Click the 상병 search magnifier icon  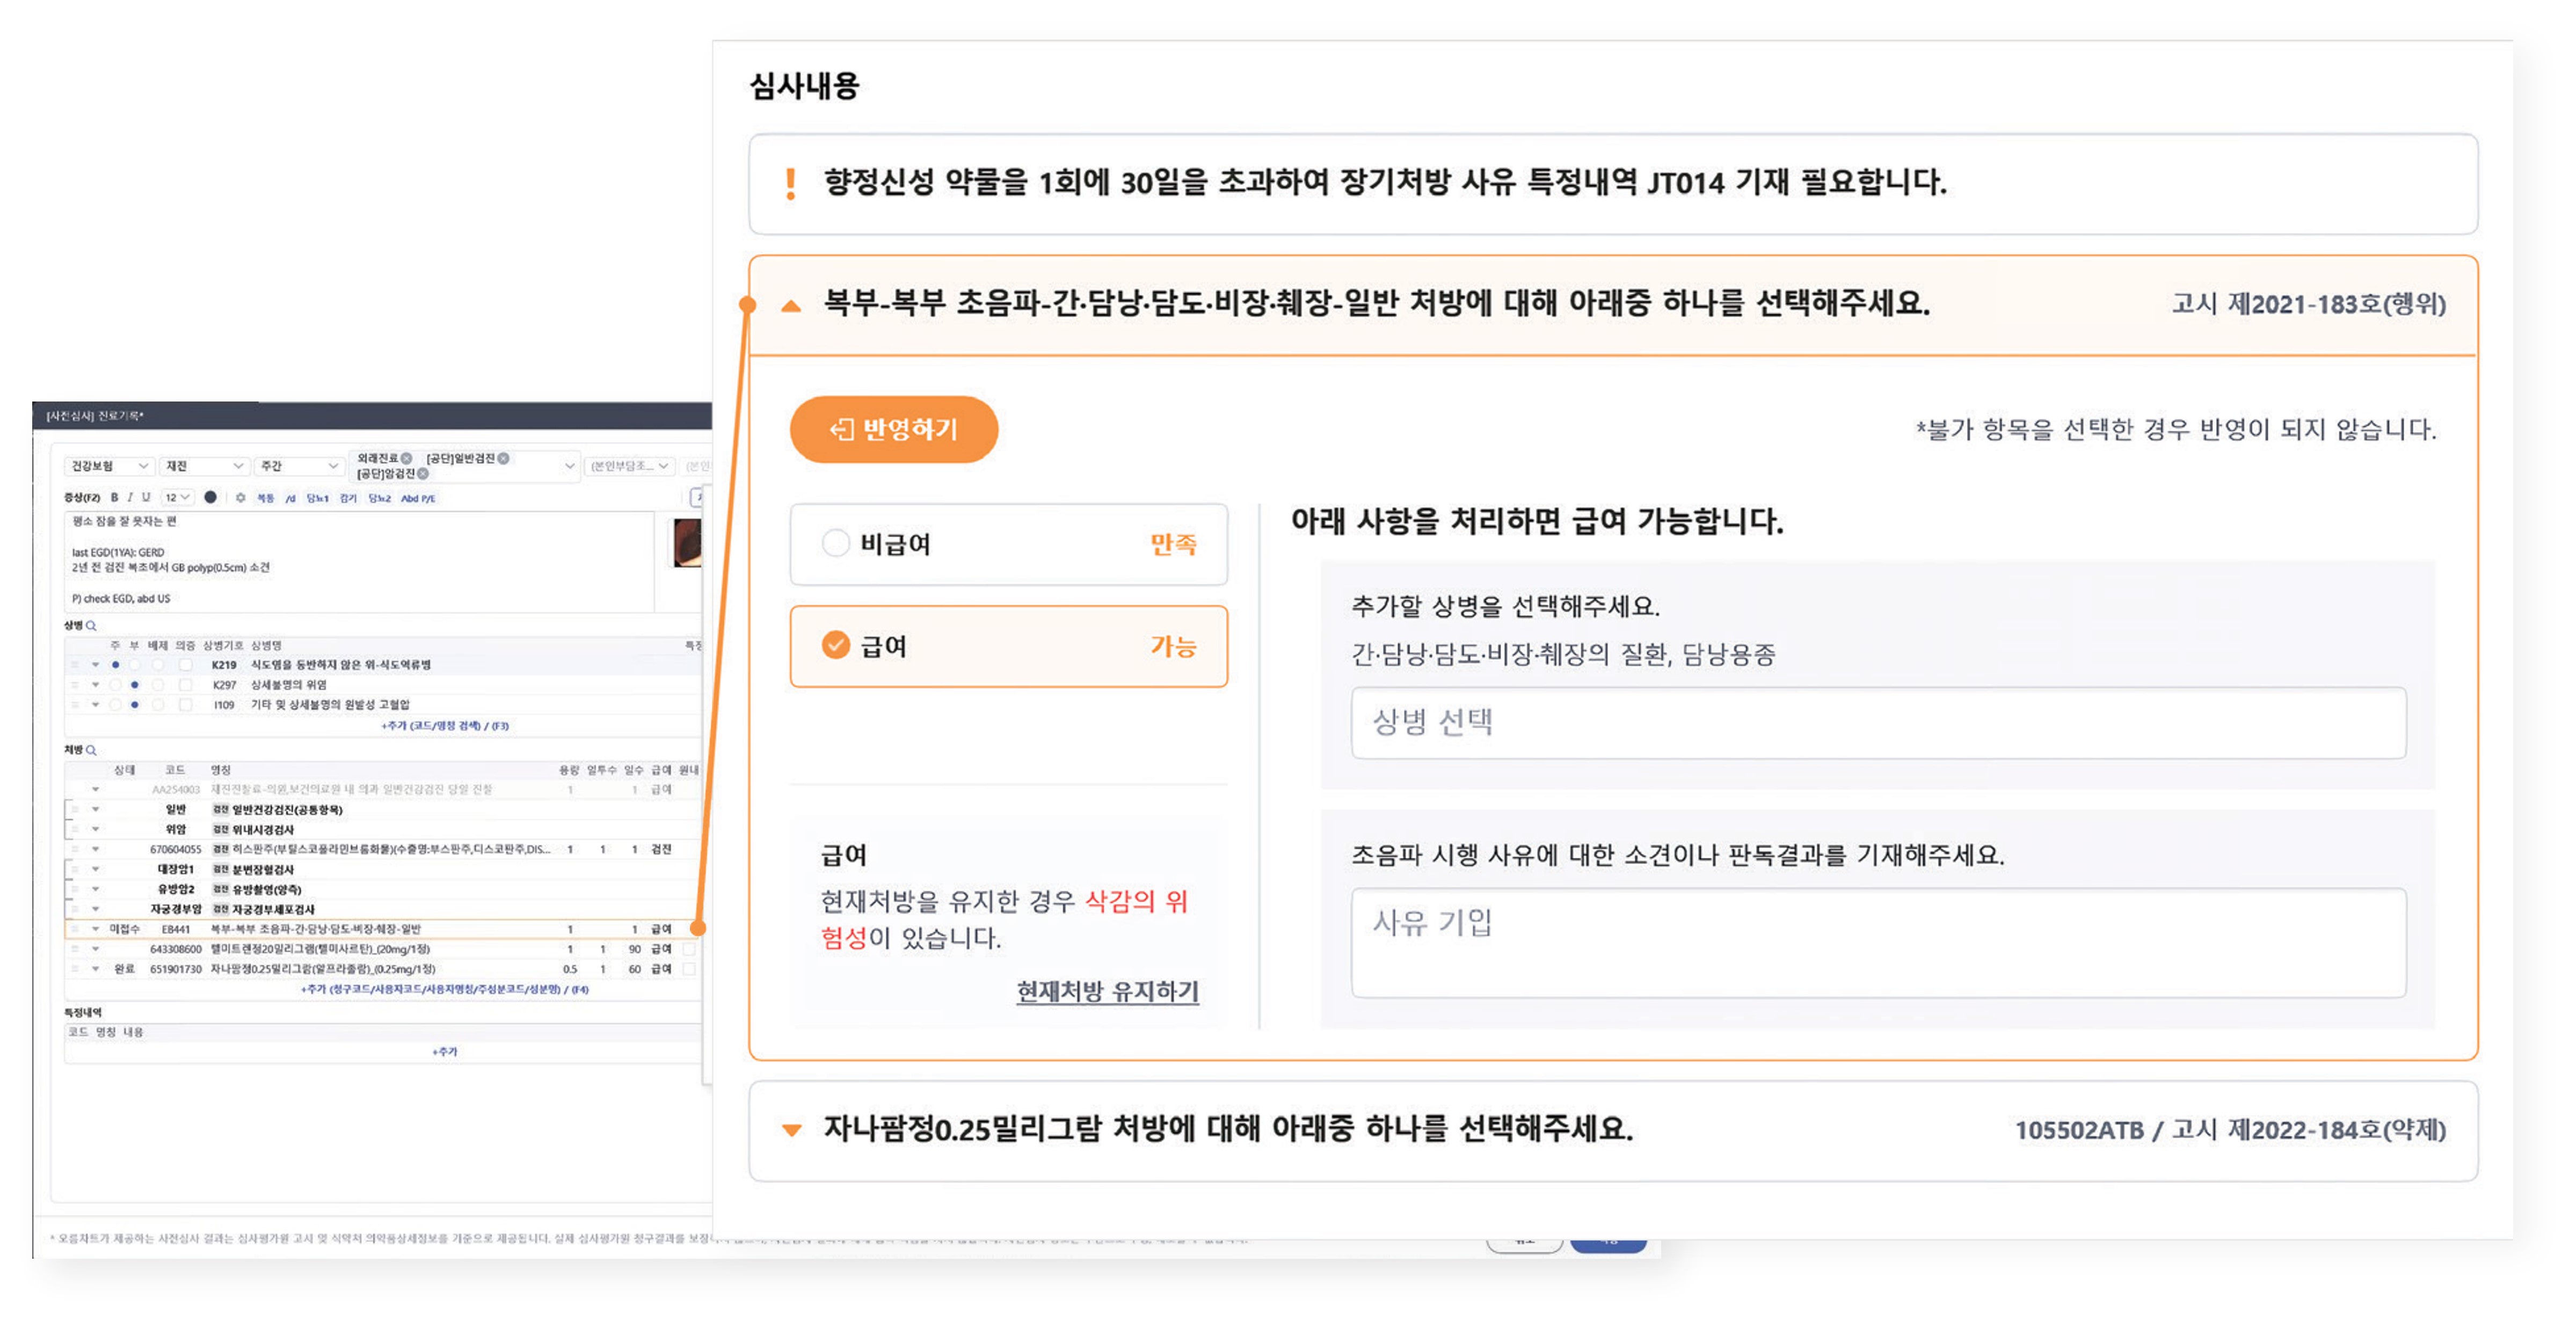pos(92,626)
